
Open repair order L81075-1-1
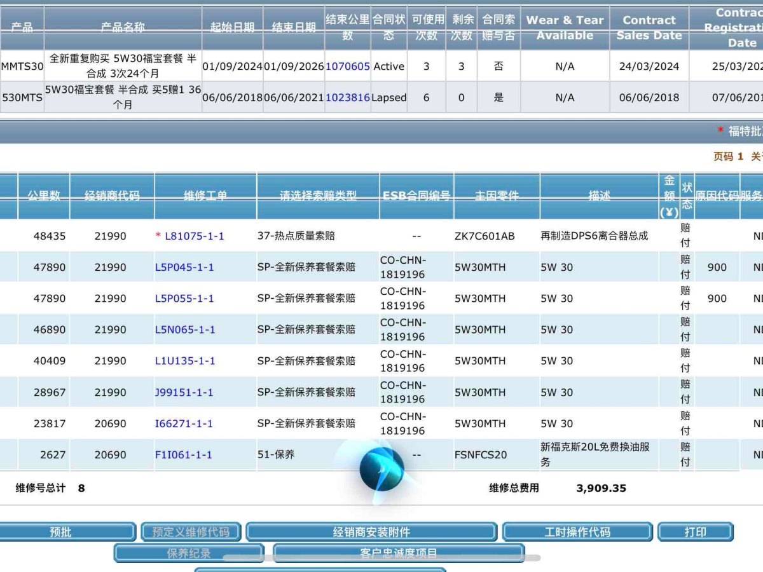click(x=194, y=236)
